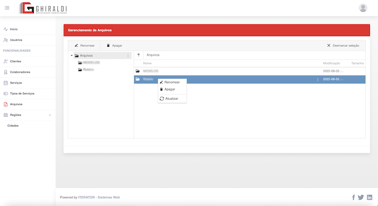This screenshot has width=378, height=206.
Task: Open the three-dot menu on Arquivos tree node
Action: pos(128,56)
